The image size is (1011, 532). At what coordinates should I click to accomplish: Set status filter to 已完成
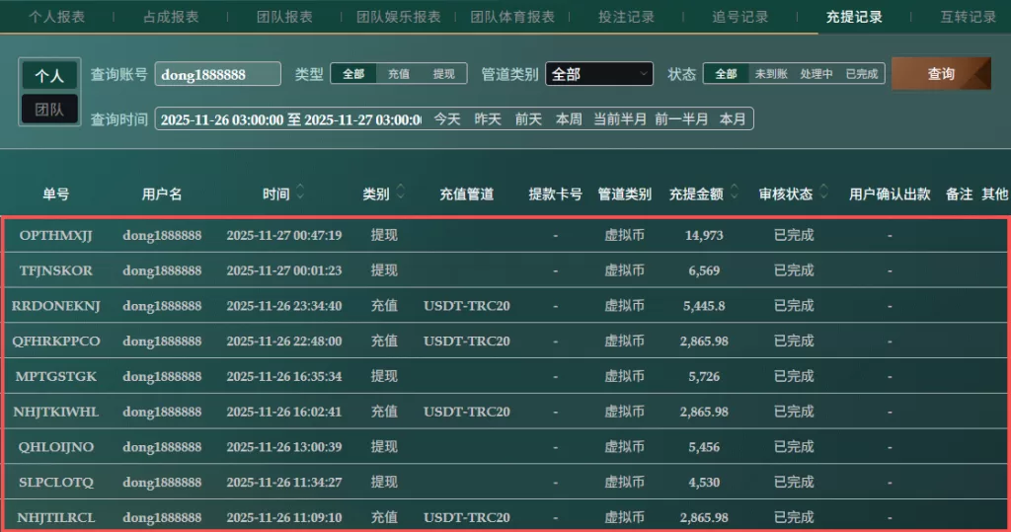point(861,74)
